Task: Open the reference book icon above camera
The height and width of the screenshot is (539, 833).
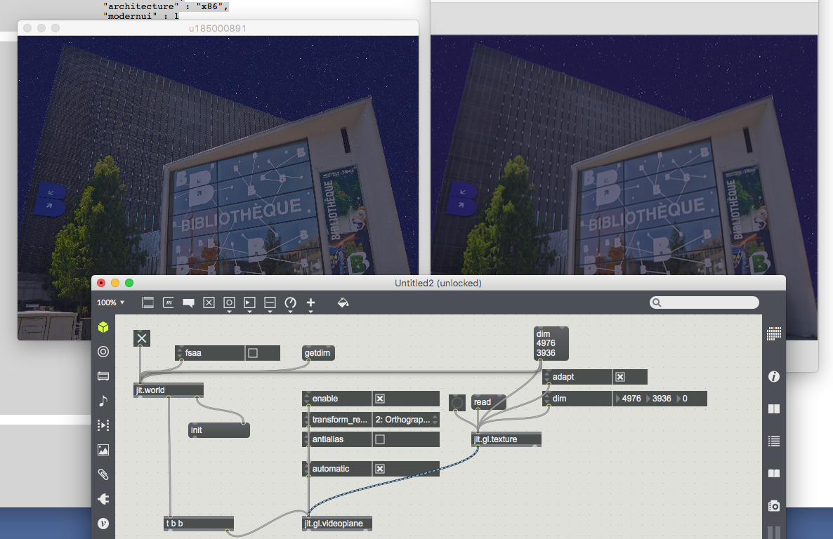Action: [x=774, y=473]
